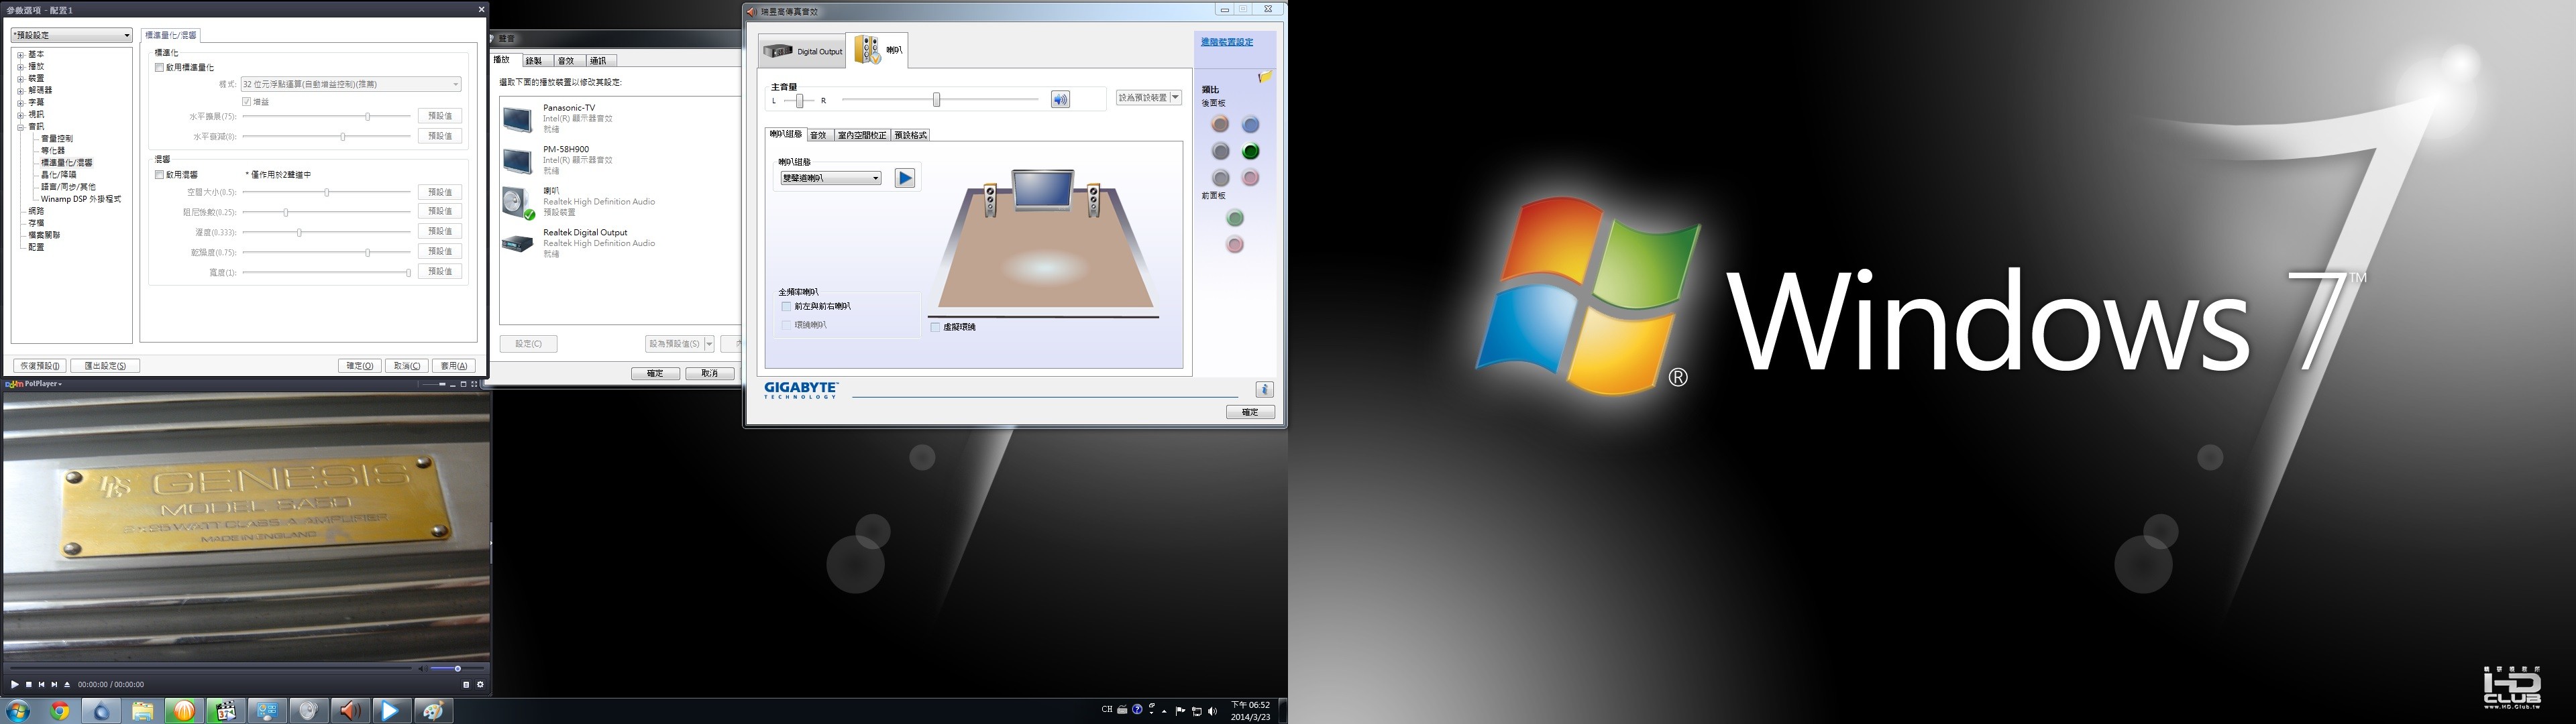Toggle the 增益 checkbox

coord(246,102)
